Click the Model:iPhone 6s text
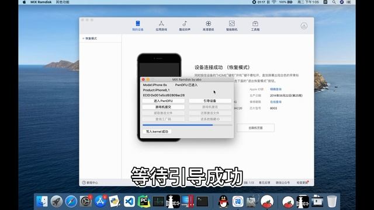This screenshot has width=374, height=210. coord(155,85)
